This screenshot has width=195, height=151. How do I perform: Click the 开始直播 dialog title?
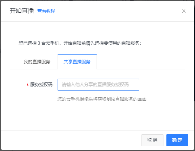click(x=22, y=11)
